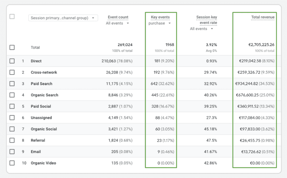Expand the All events dropdown under Event count

pyautogui.click(x=117, y=23)
